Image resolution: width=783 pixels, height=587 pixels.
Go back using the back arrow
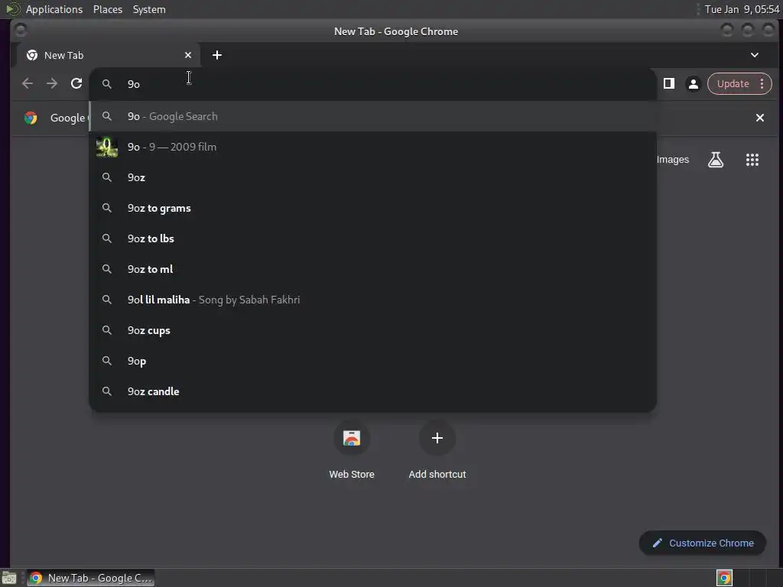[x=28, y=83]
